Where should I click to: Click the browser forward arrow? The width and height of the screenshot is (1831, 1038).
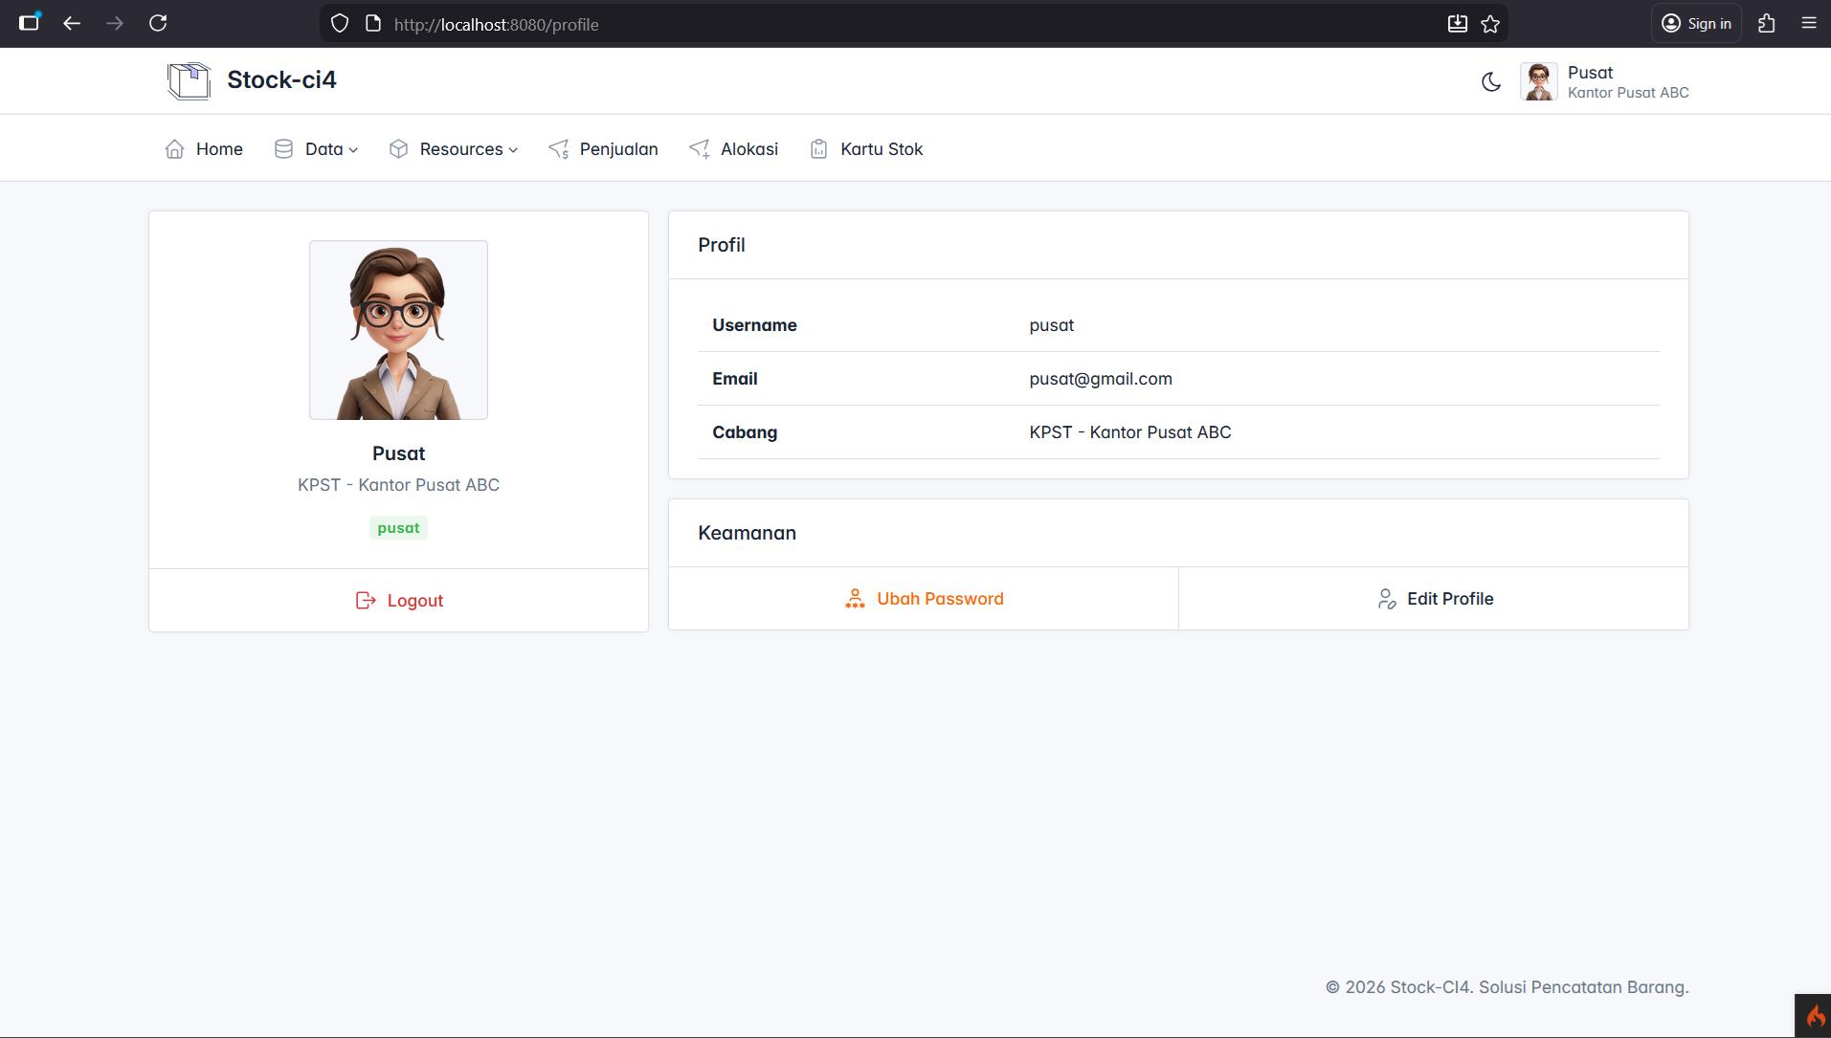115,23
